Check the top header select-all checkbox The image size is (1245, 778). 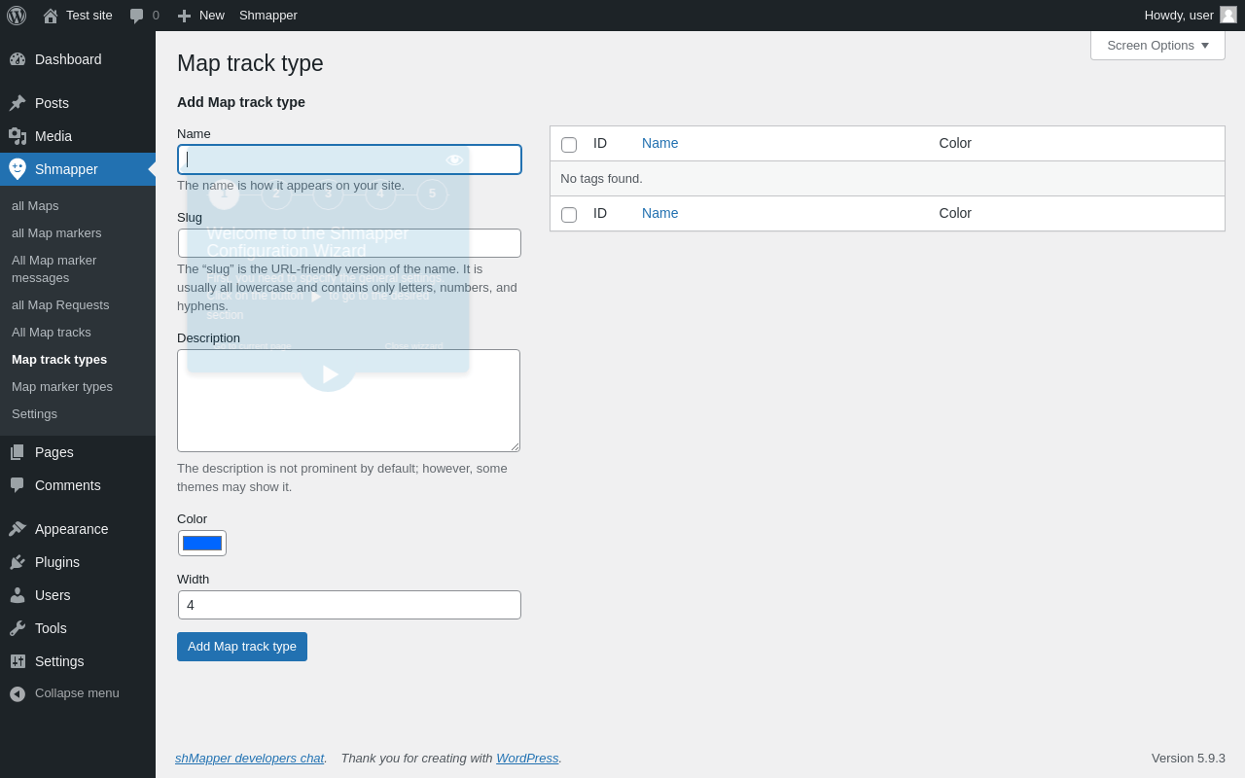[569, 145]
